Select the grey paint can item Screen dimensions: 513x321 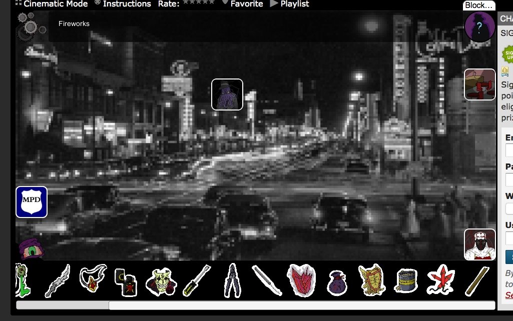click(406, 280)
